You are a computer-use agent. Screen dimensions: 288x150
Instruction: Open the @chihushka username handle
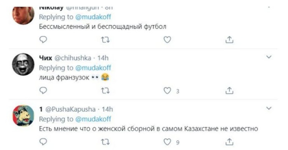click(x=73, y=58)
